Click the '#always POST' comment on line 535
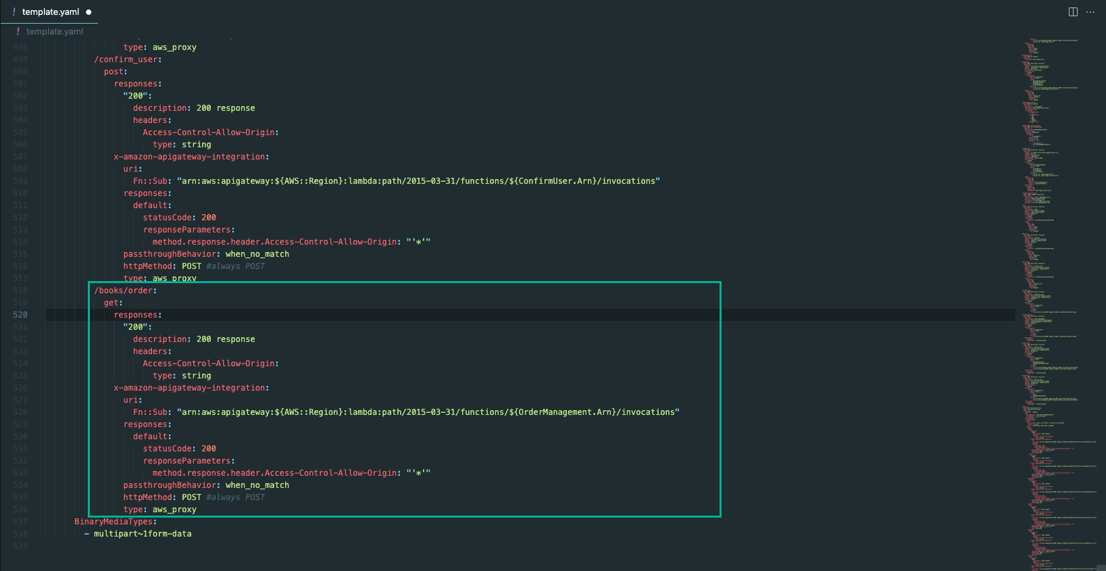The width and height of the screenshot is (1106, 571). 236,497
